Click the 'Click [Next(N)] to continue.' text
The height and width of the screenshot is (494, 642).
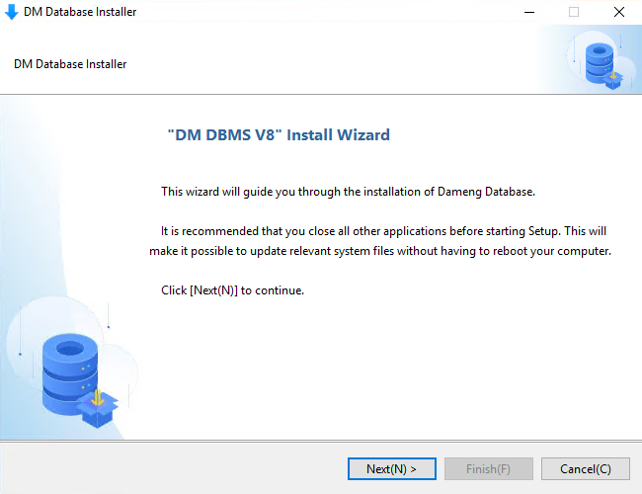point(232,290)
